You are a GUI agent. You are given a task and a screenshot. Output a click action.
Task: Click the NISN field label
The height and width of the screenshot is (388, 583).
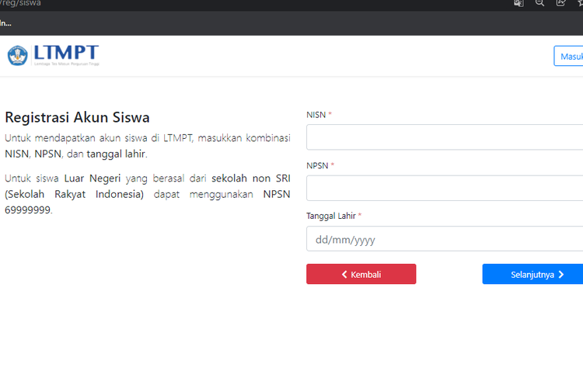pos(317,115)
